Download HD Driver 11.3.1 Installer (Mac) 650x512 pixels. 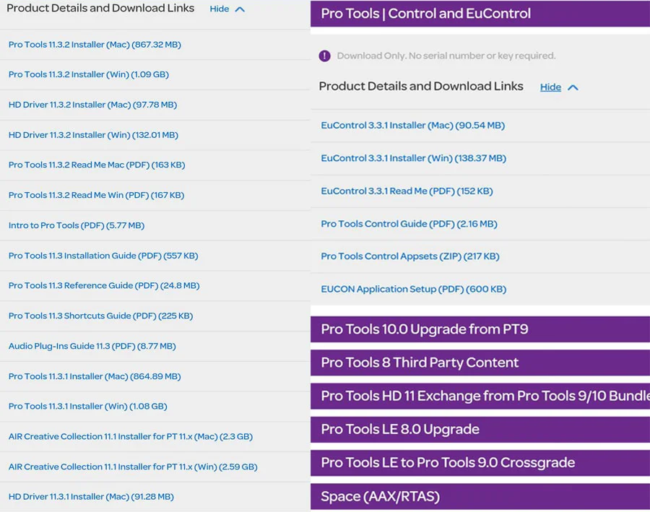pos(91,497)
